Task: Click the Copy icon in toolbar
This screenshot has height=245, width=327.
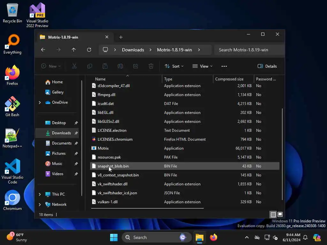Action: tap(90, 66)
